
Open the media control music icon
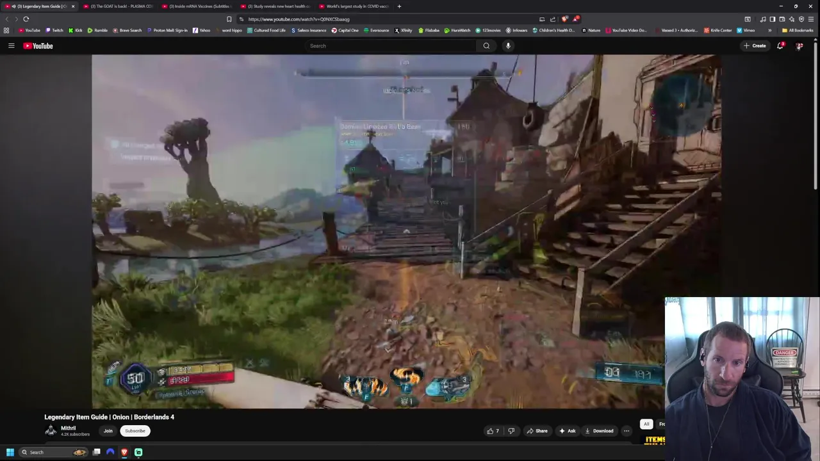(763, 19)
